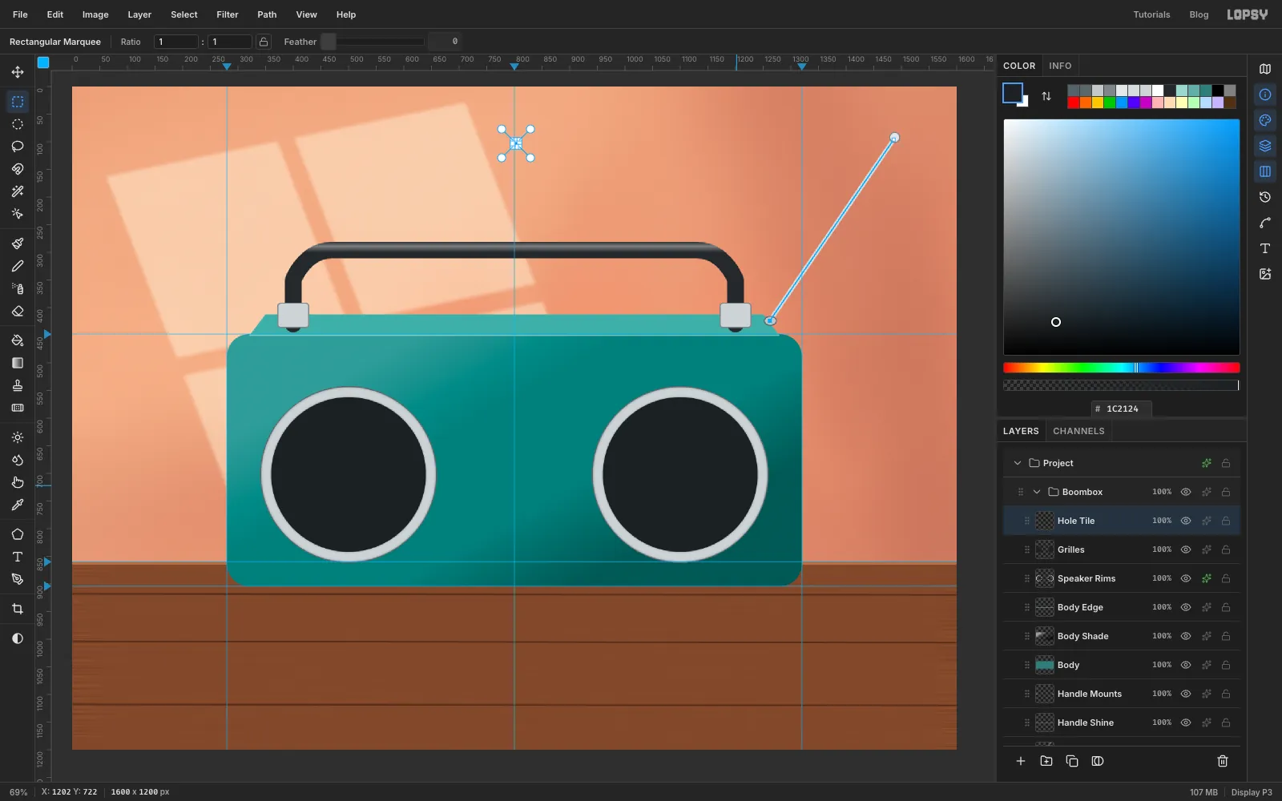Delete layer with the trash icon
Viewport: 1282px width, 801px height.
(1223, 761)
